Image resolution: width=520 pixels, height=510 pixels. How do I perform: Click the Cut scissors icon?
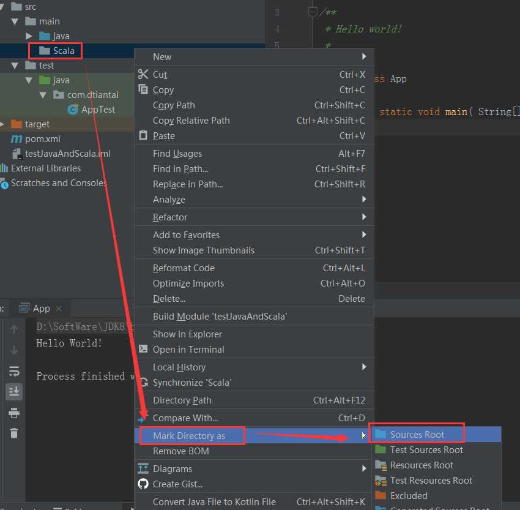click(143, 74)
